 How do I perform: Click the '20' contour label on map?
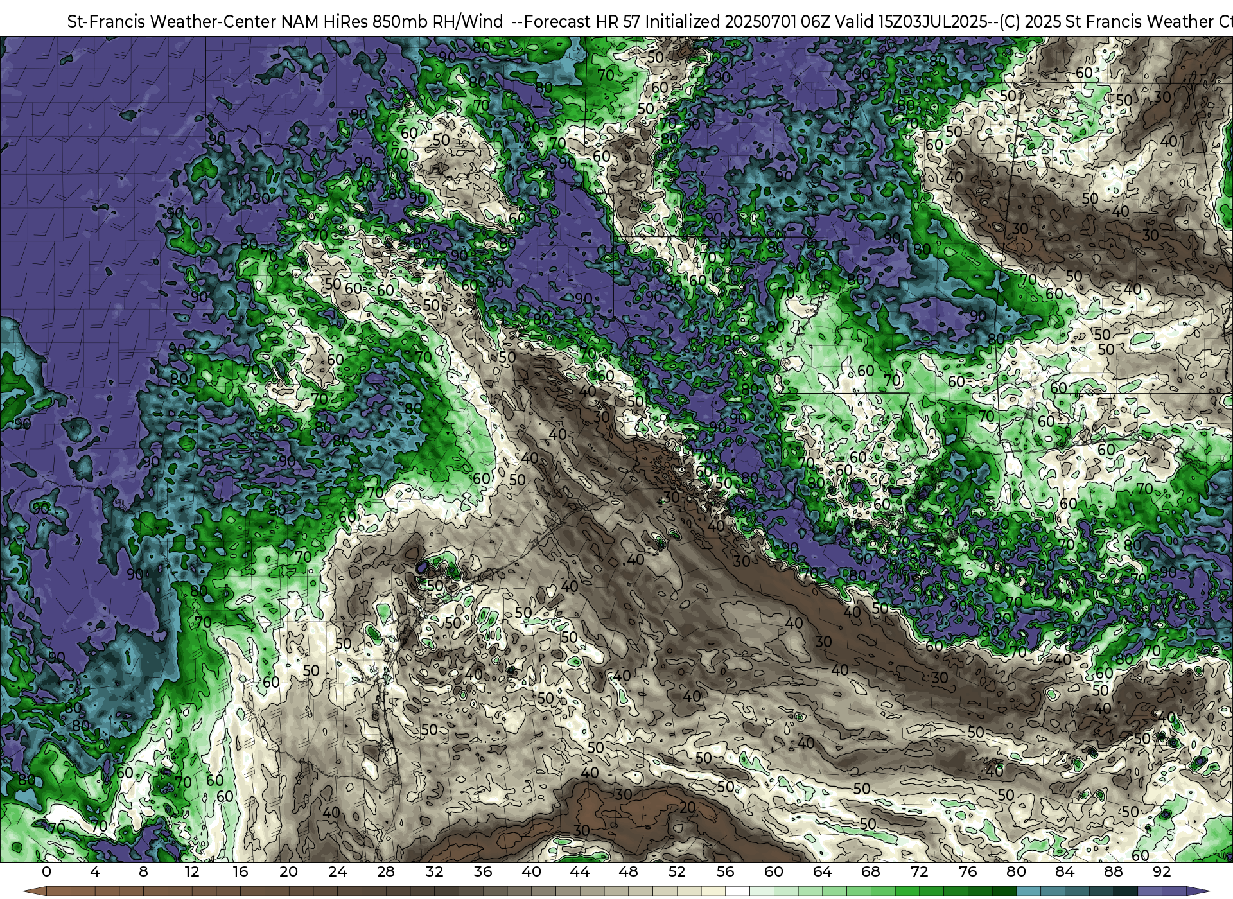pyautogui.click(x=688, y=807)
